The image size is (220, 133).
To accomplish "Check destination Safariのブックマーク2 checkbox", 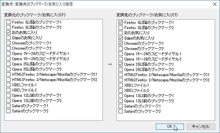I will [121, 111].
